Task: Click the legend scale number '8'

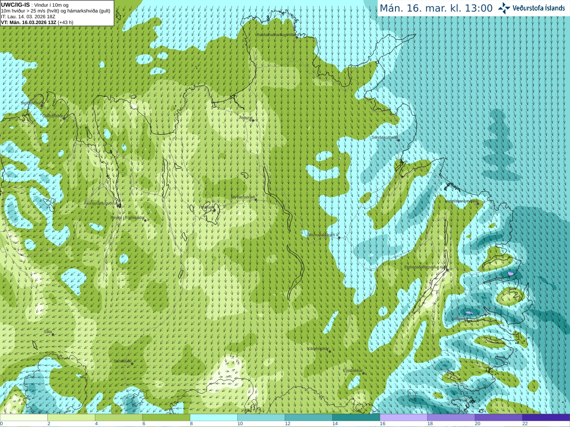Action: [x=191, y=424]
